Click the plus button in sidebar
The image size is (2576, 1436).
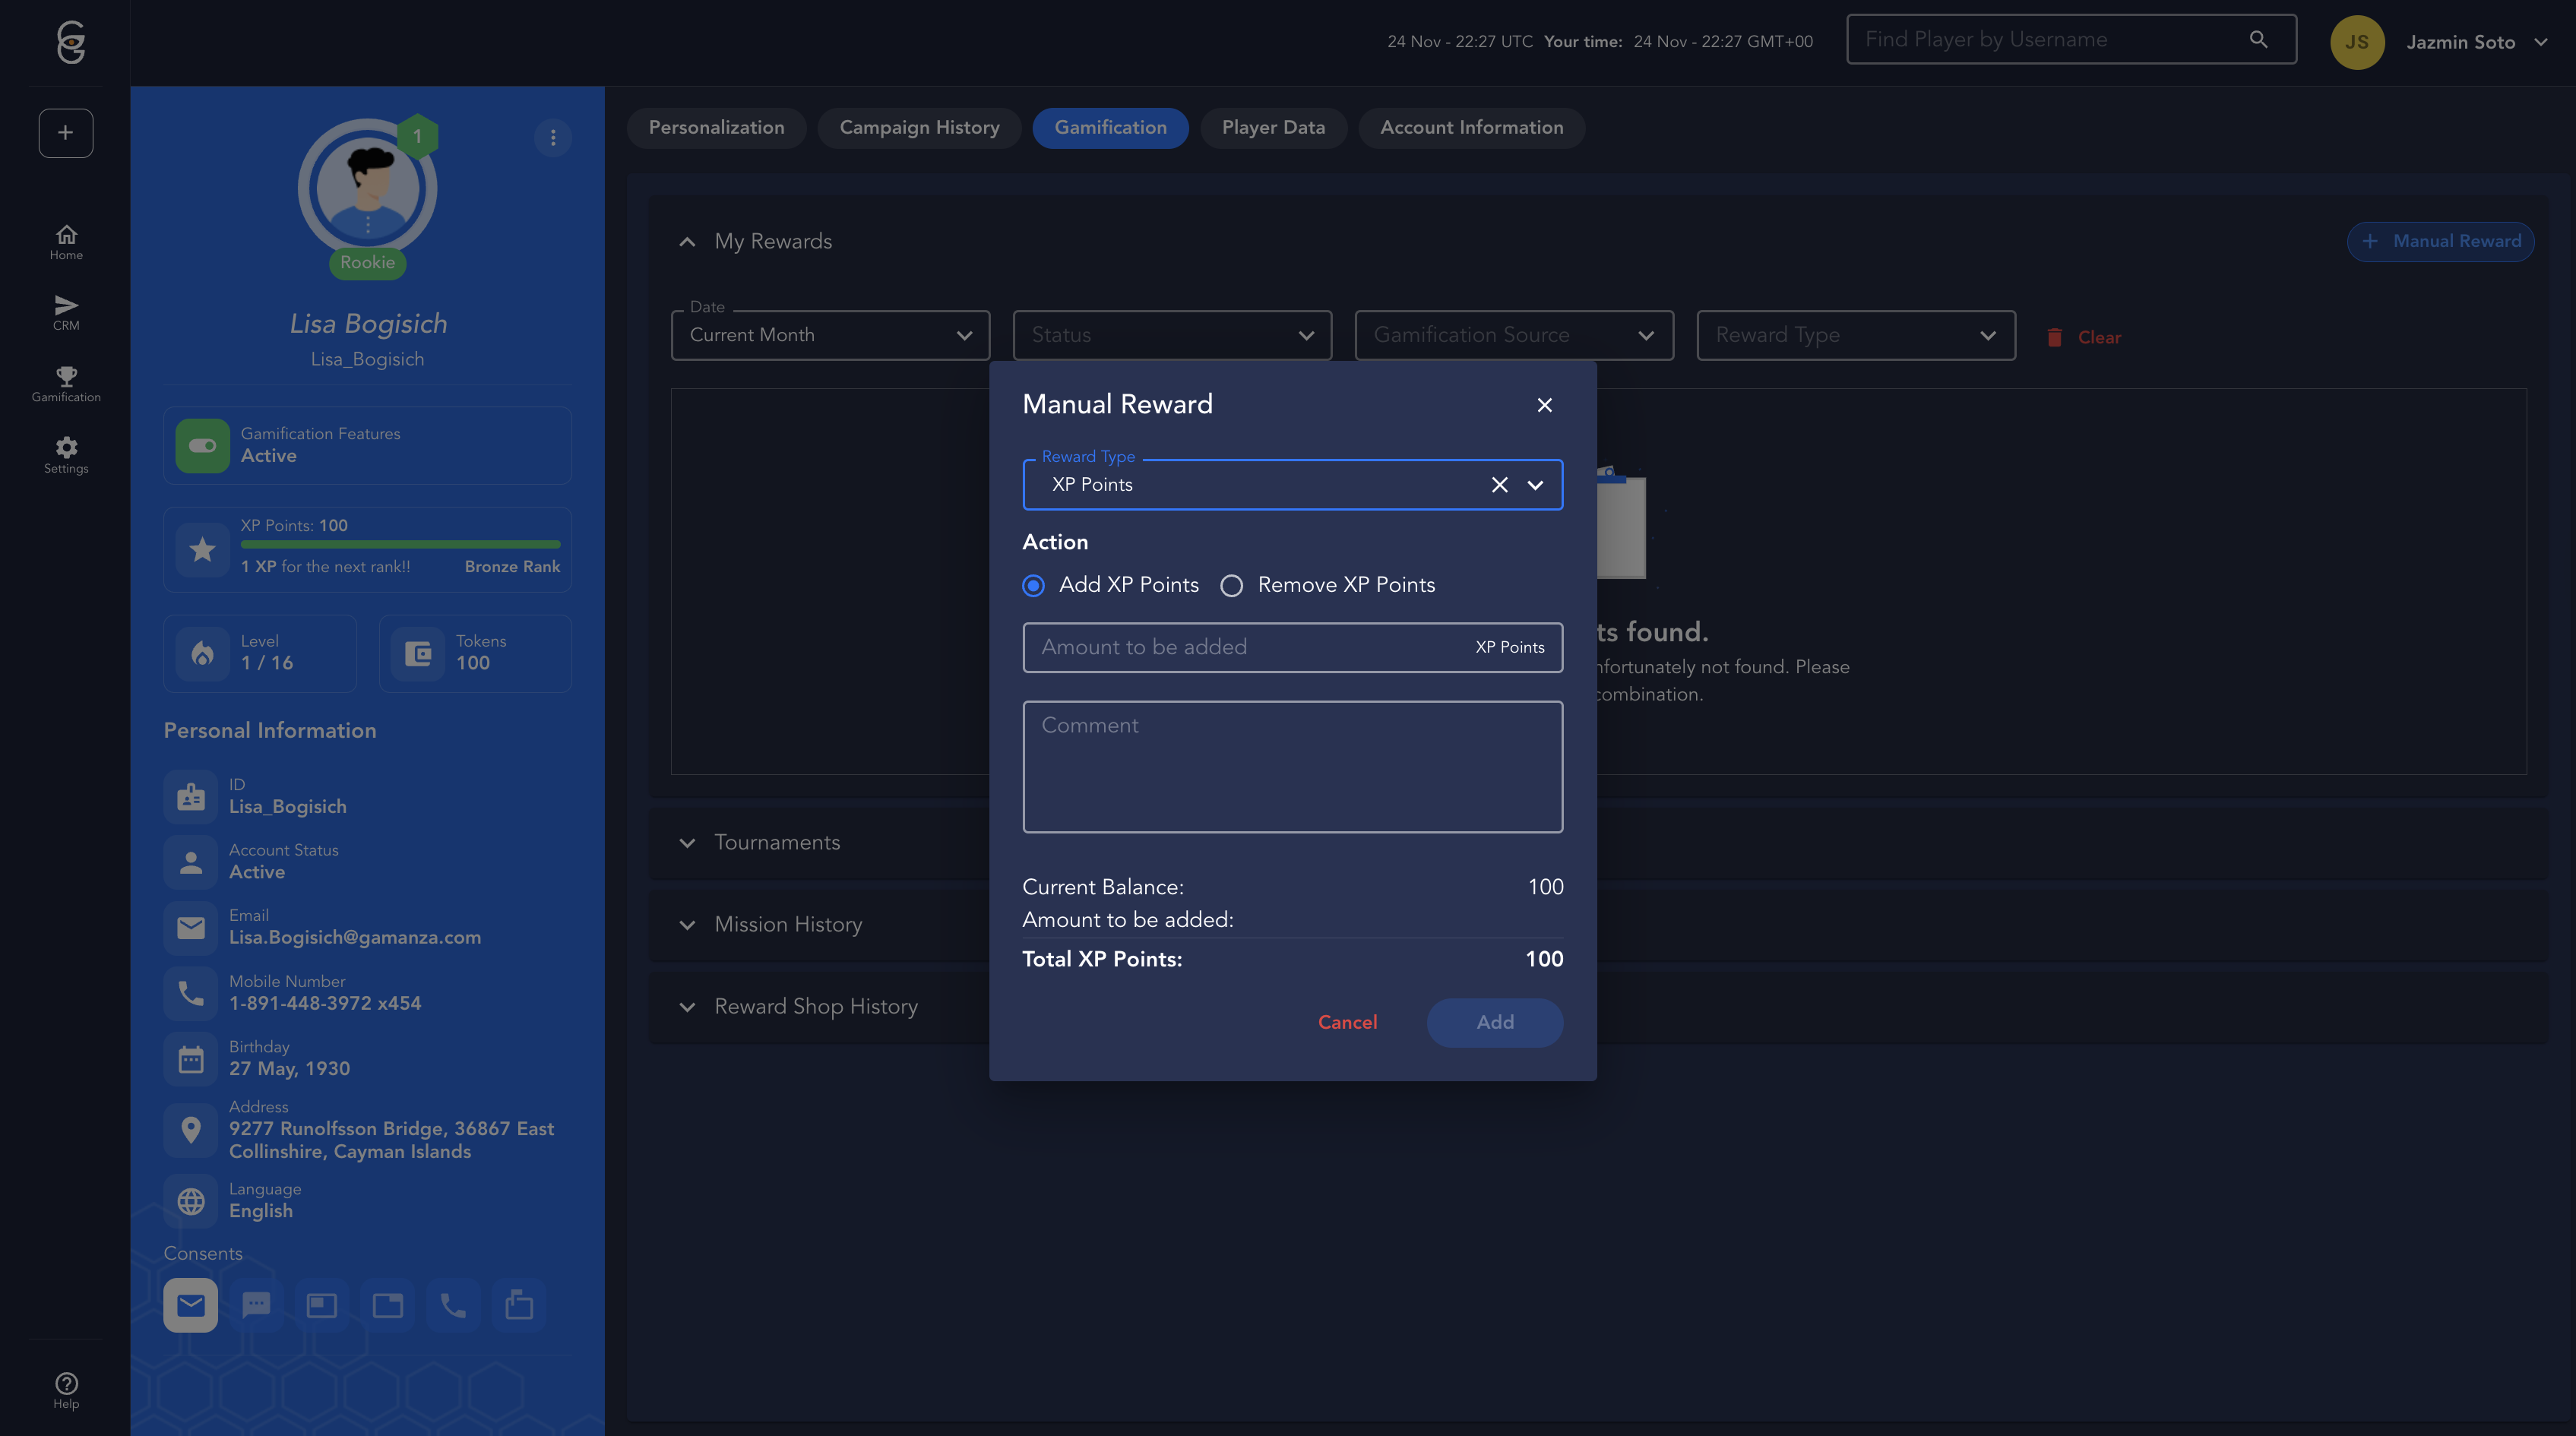coord(66,133)
